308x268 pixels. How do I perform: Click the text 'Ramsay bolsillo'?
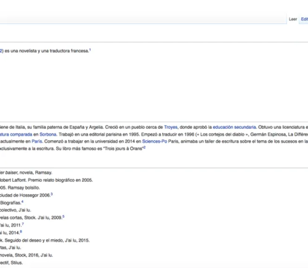(24, 188)
